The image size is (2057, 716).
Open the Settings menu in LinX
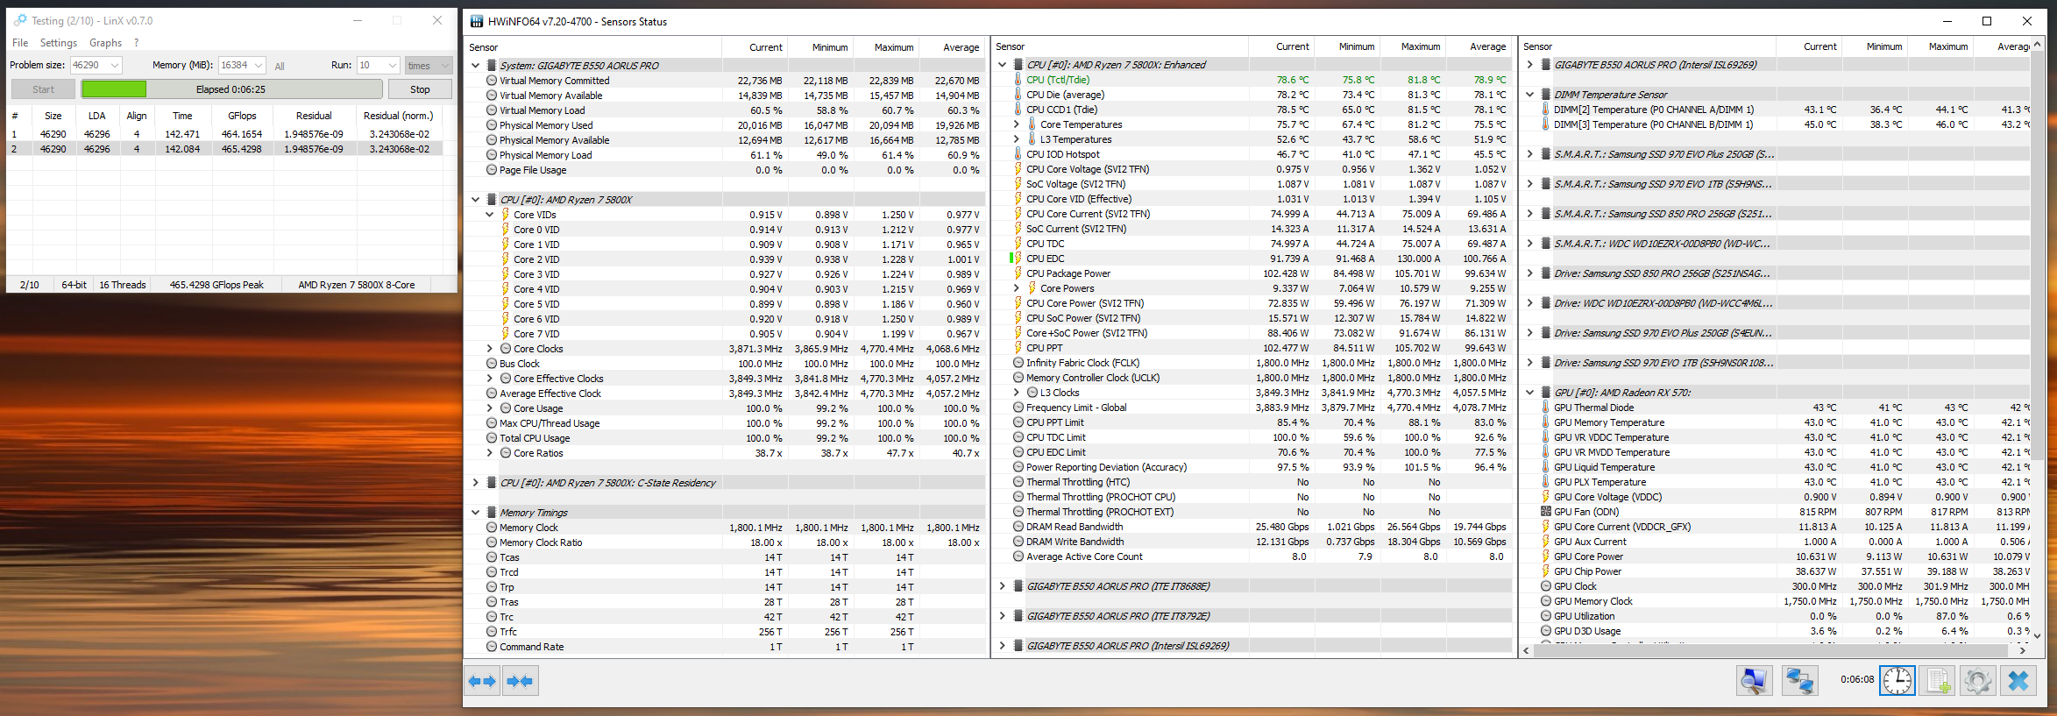pos(59,43)
